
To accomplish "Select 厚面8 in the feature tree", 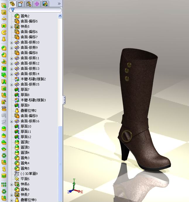I will pos(25,95).
